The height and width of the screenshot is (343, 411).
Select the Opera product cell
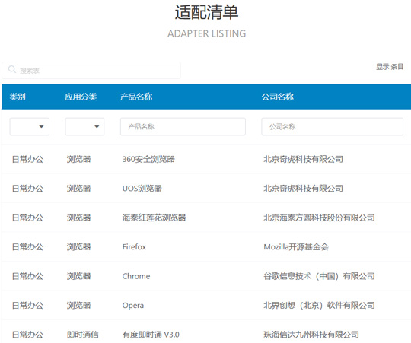(133, 306)
